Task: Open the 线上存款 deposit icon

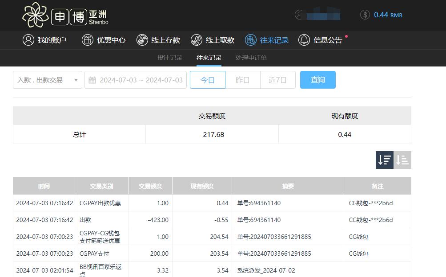Action: (x=142, y=40)
